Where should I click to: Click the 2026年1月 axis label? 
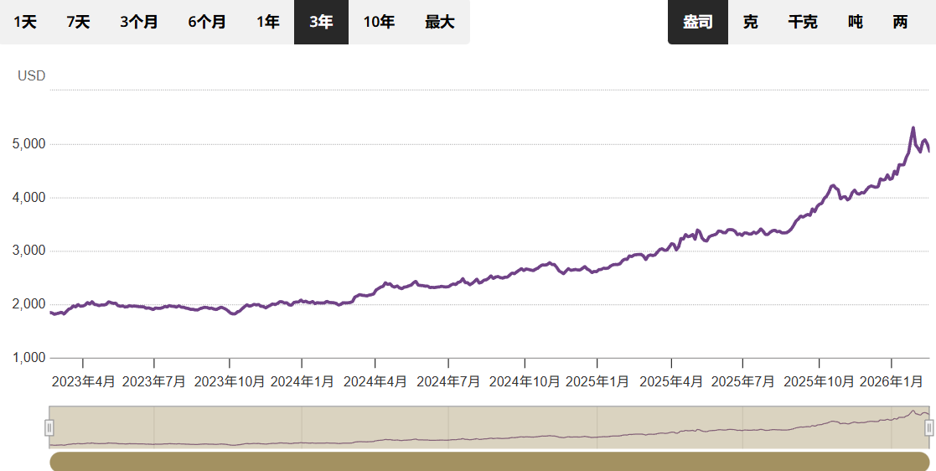pos(892,381)
